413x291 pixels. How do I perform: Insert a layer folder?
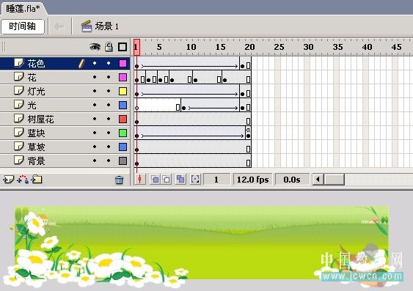coord(37,180)
